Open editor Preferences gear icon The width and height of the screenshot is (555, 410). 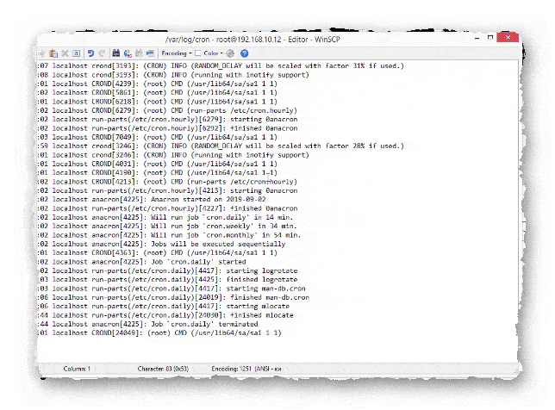(230, 53)
